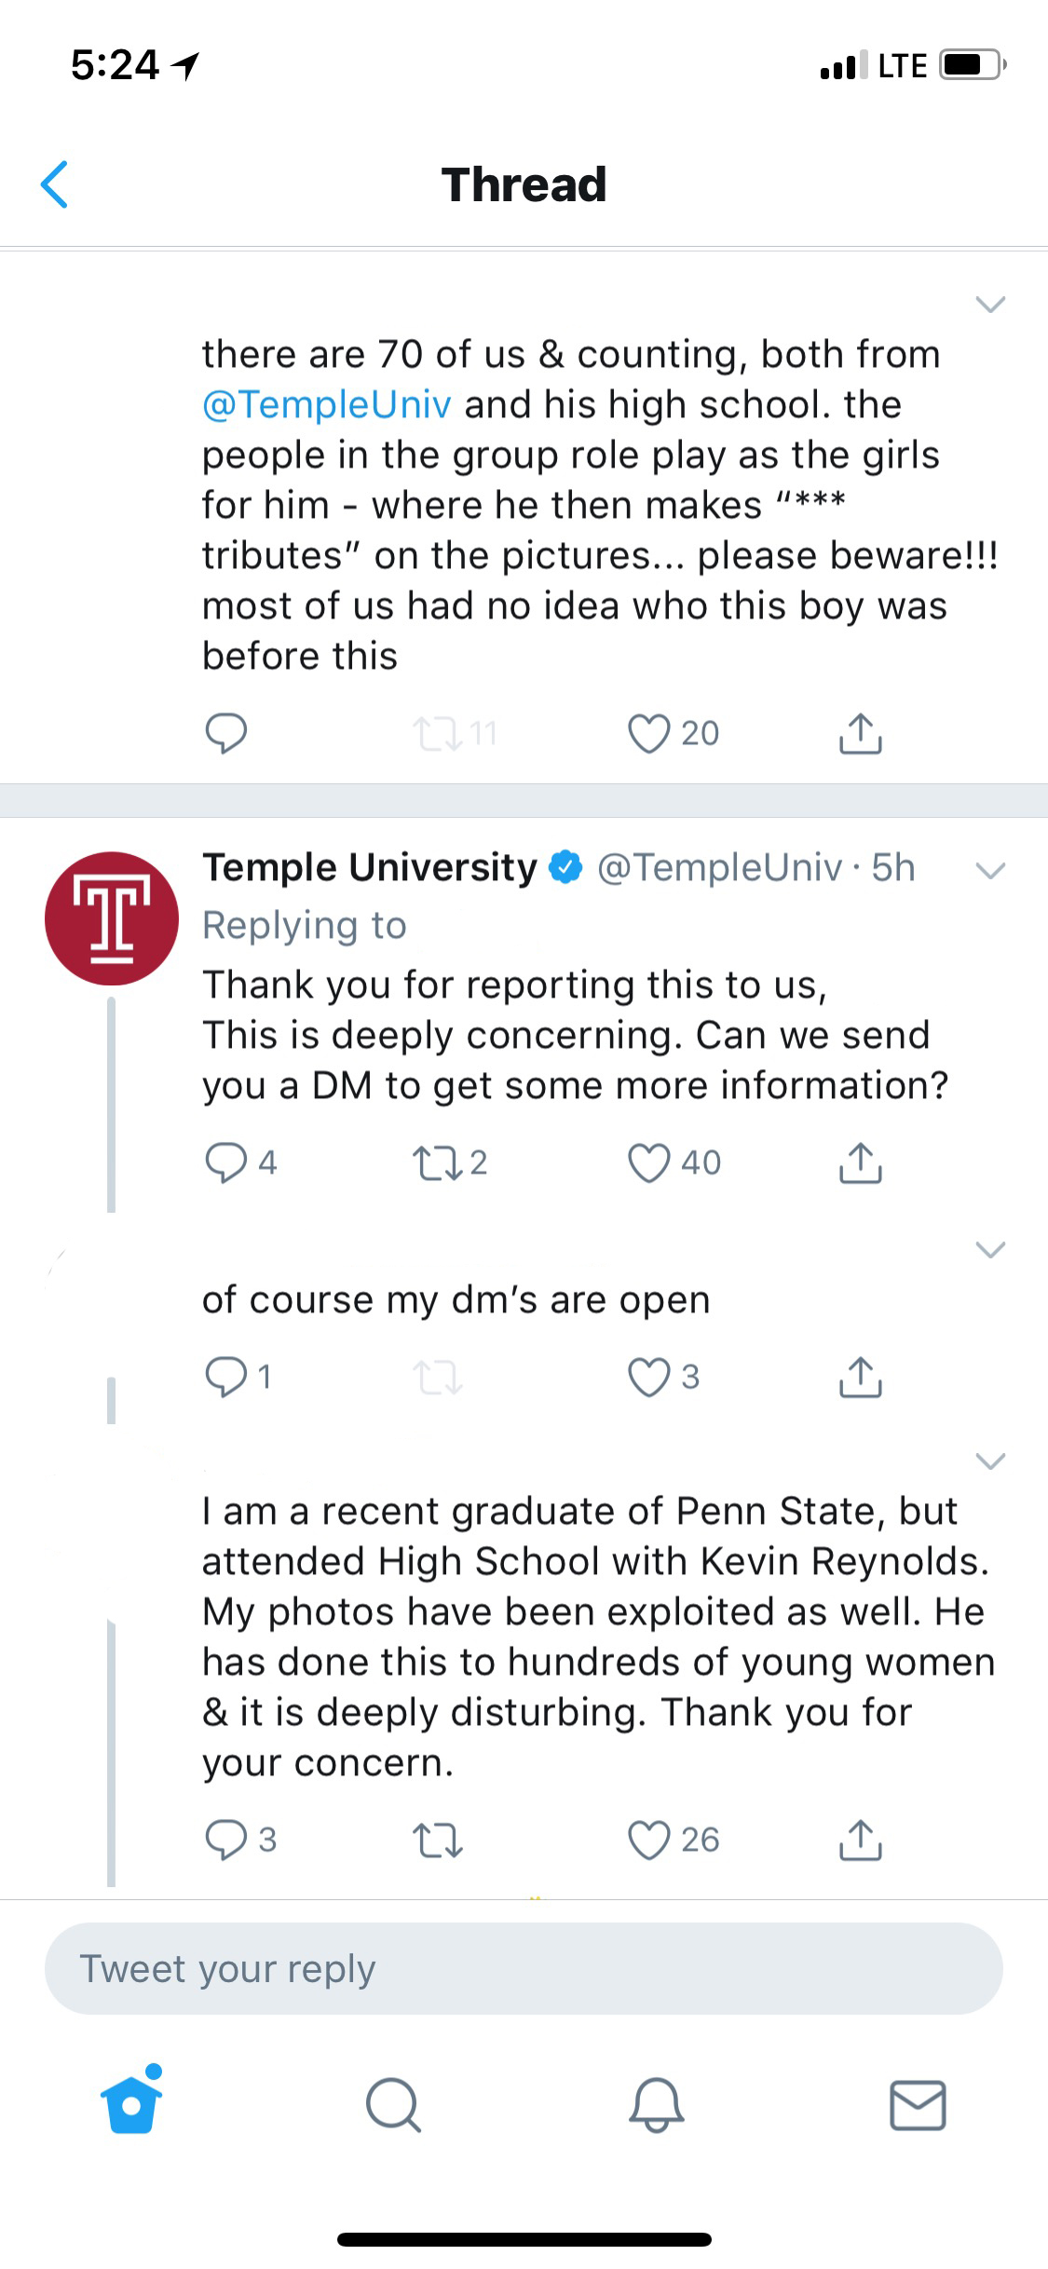
Task: Tap the "Tweet your reply" field
Action: pyautogui.click(x=524, y=1968)
